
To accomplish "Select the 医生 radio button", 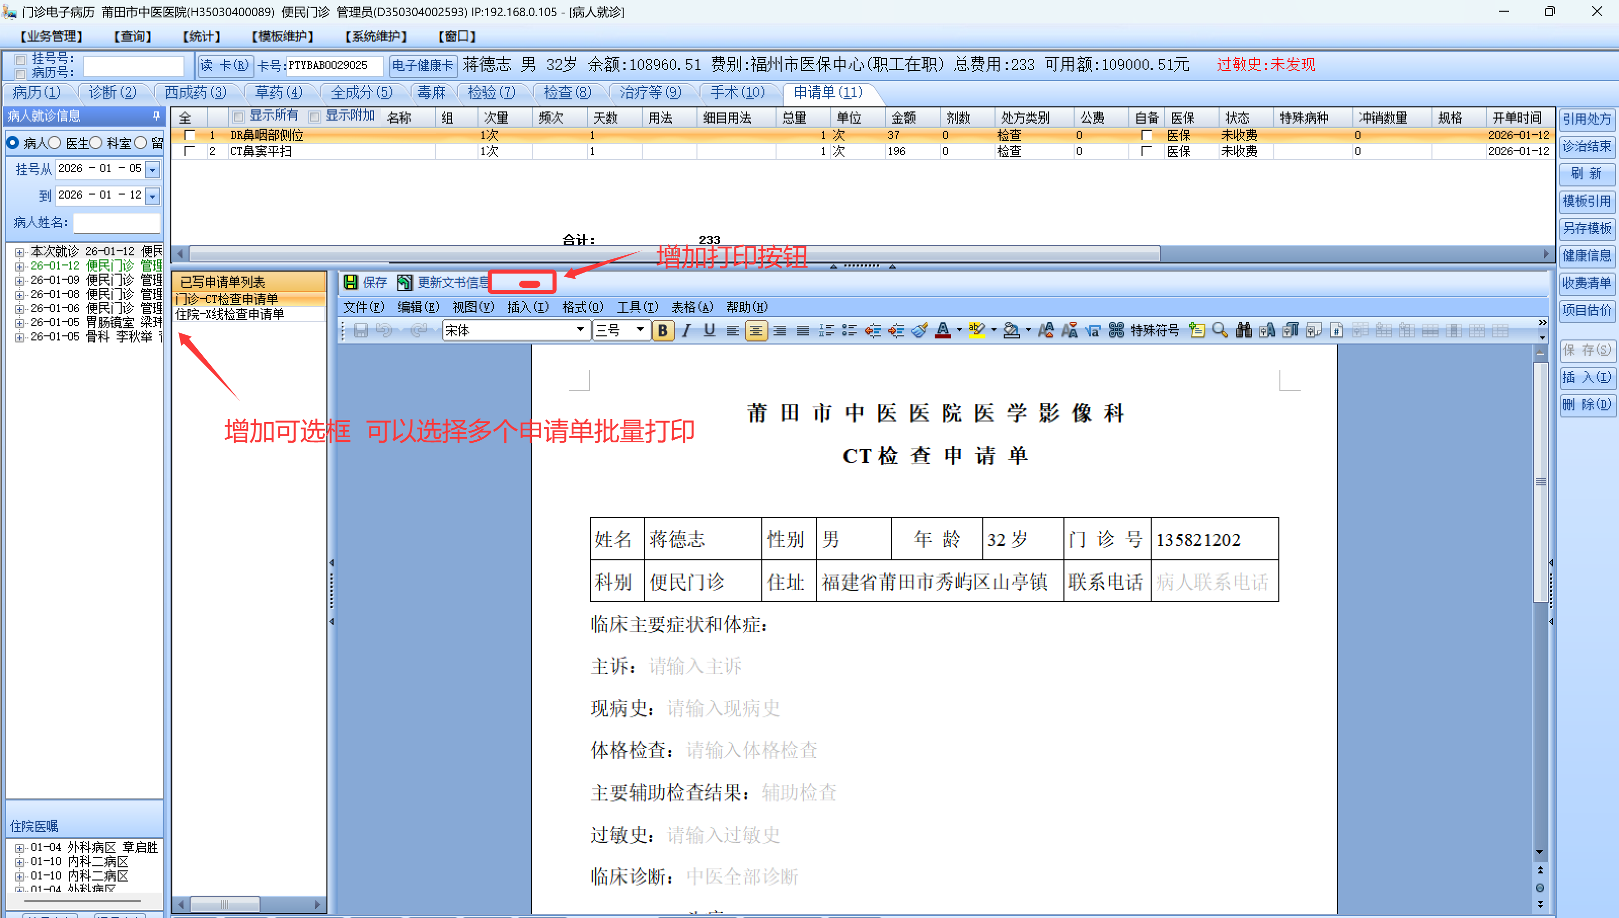I will click(x=55, y=143).
